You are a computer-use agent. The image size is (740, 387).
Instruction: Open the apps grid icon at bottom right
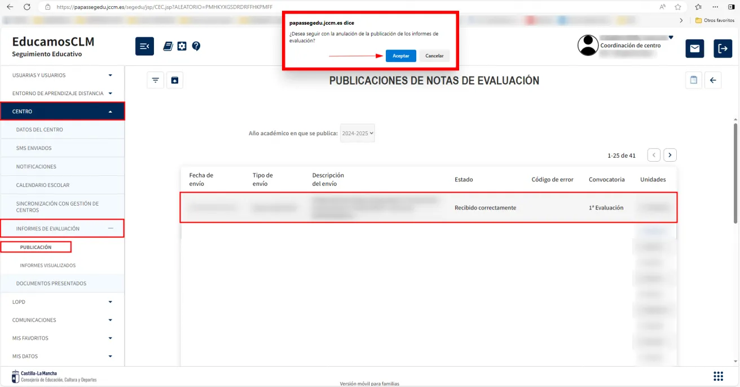pos(718,376)
